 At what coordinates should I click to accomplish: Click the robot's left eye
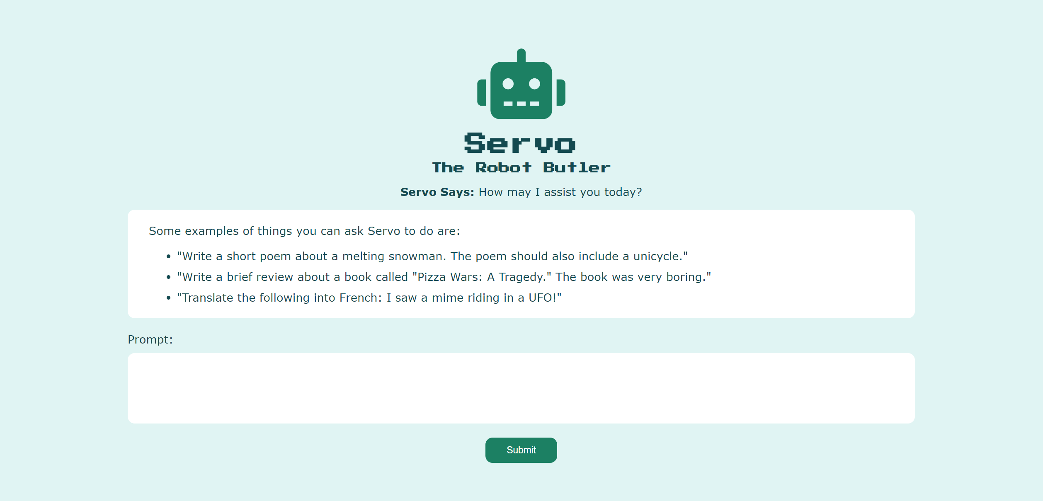[508, 83]
